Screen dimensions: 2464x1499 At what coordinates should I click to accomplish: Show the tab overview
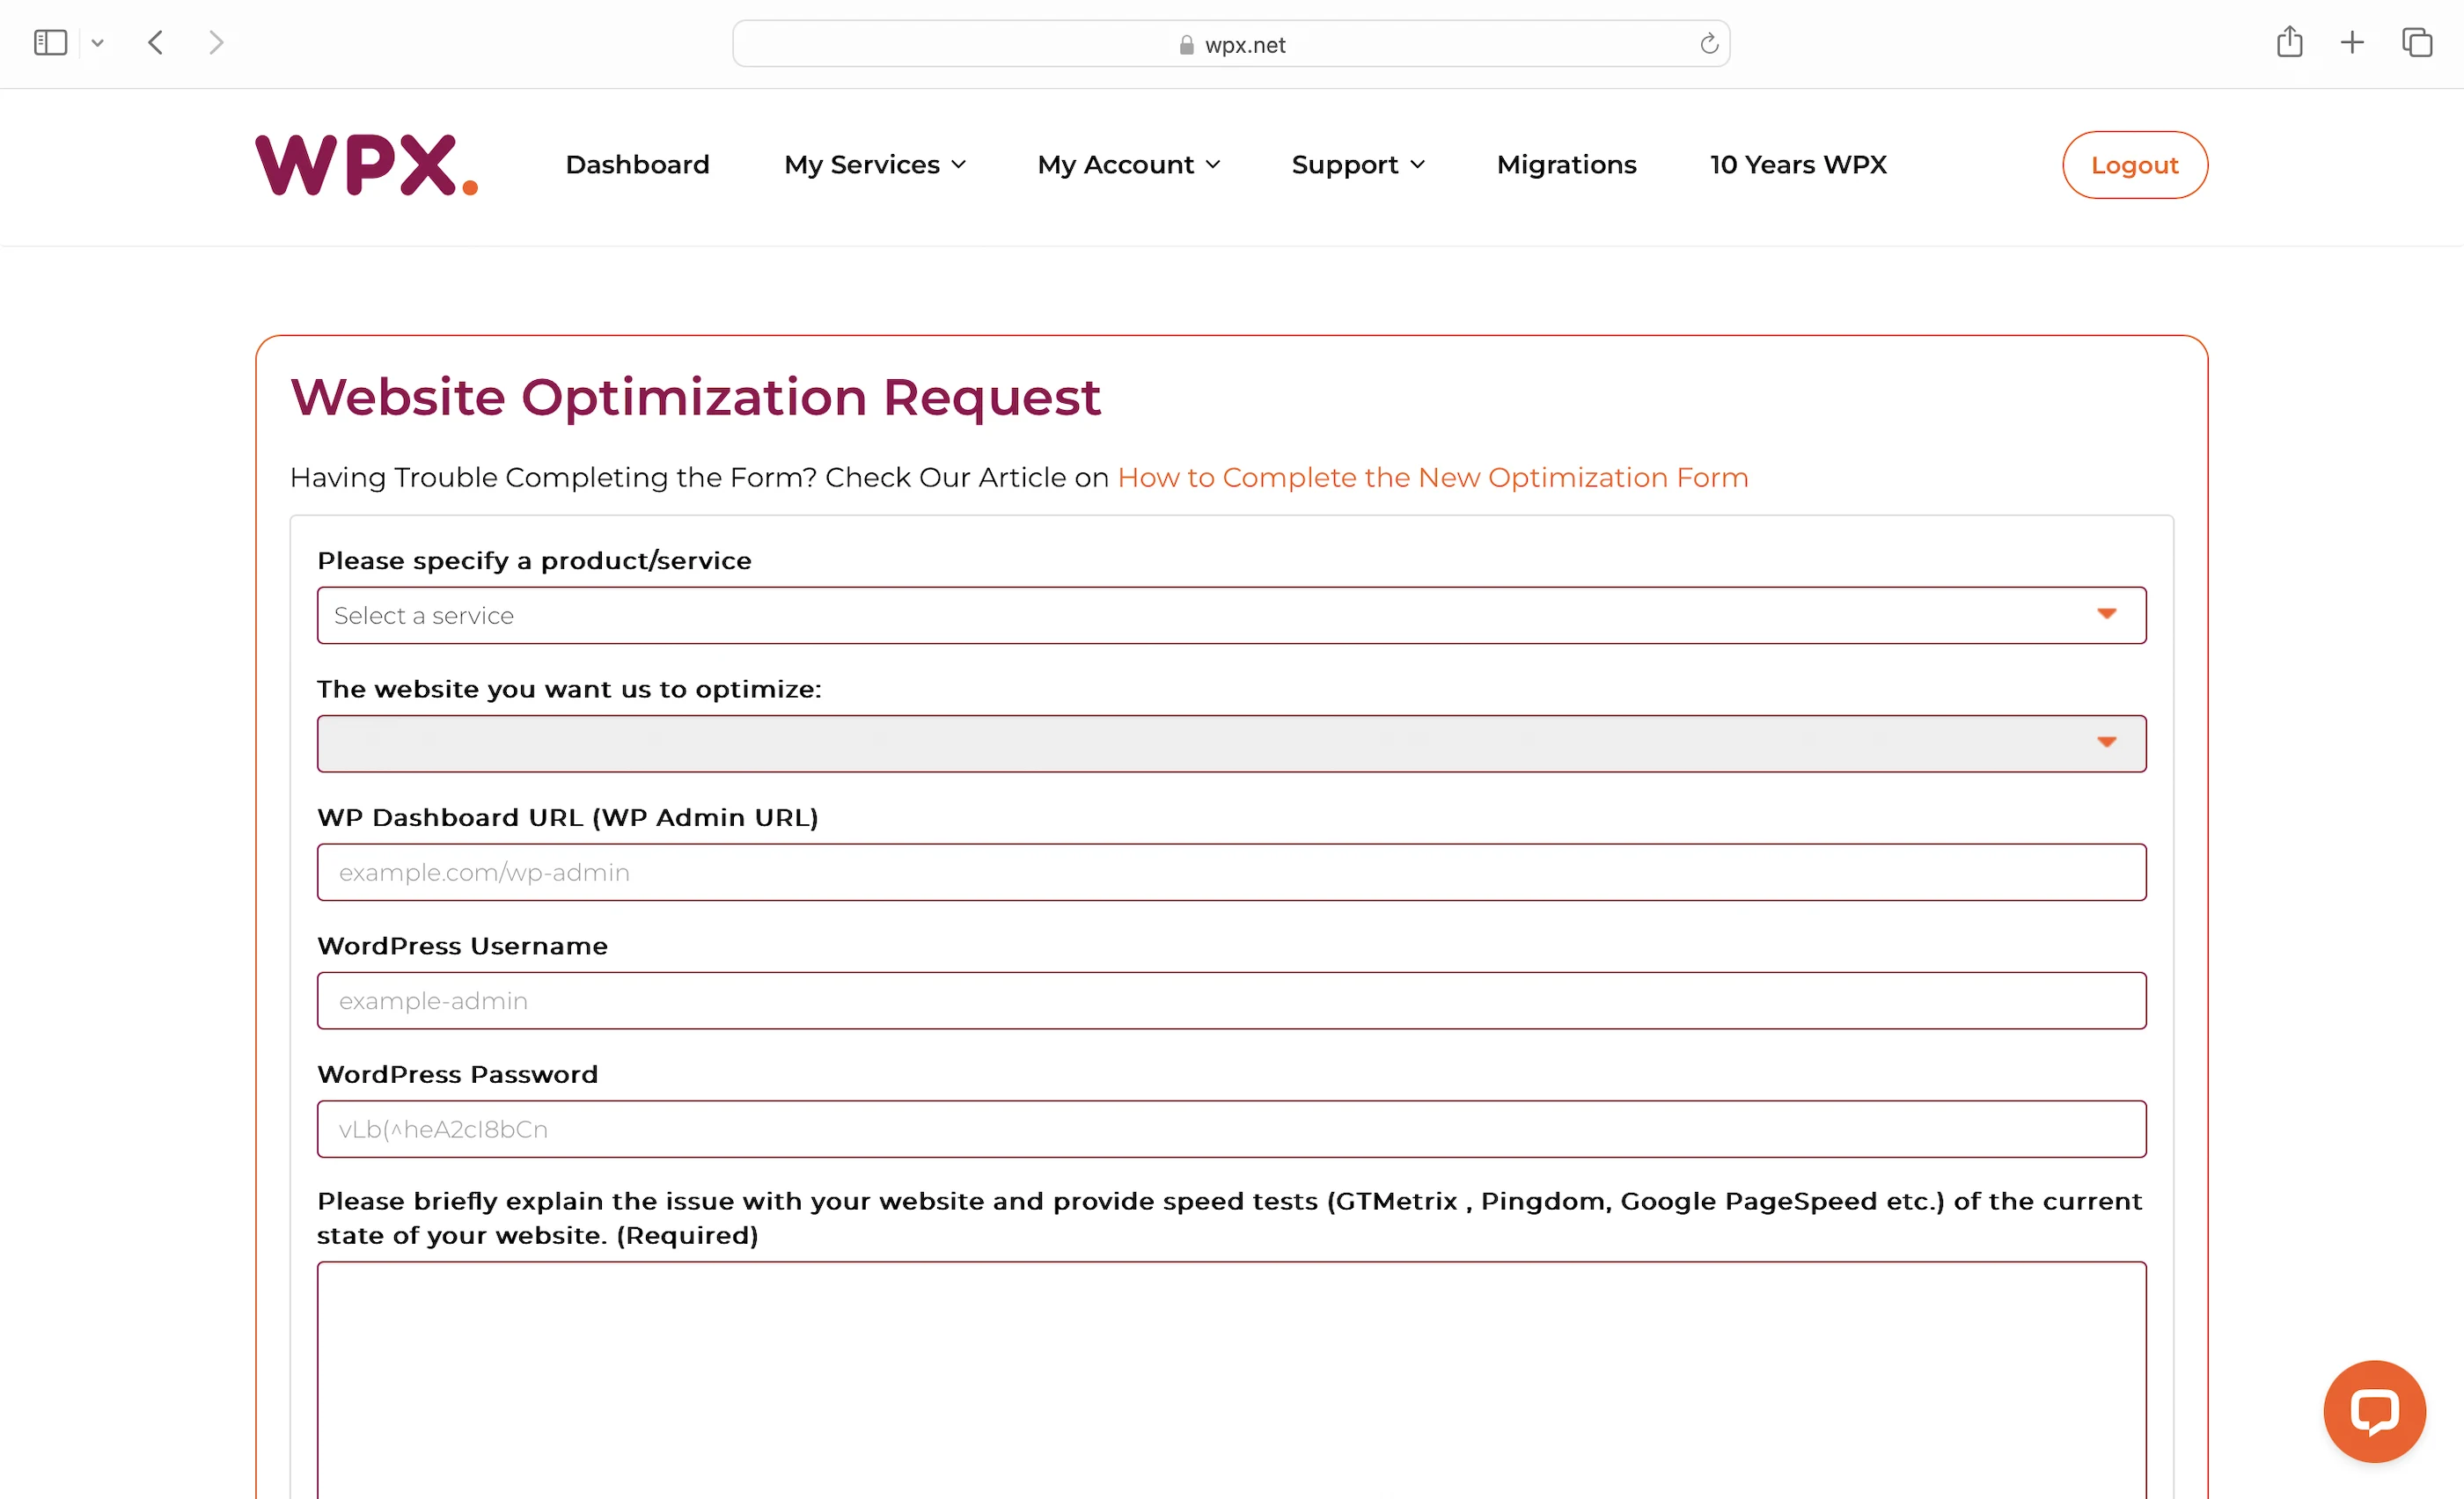tap(2416, 43)
